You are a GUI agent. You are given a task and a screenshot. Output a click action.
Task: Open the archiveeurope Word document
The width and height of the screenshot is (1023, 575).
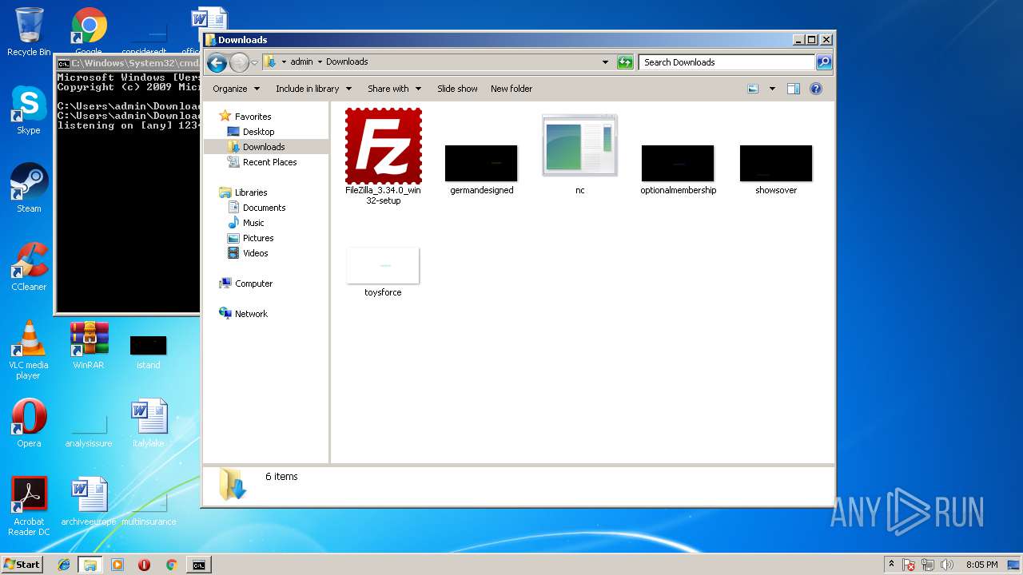(89, 502)
